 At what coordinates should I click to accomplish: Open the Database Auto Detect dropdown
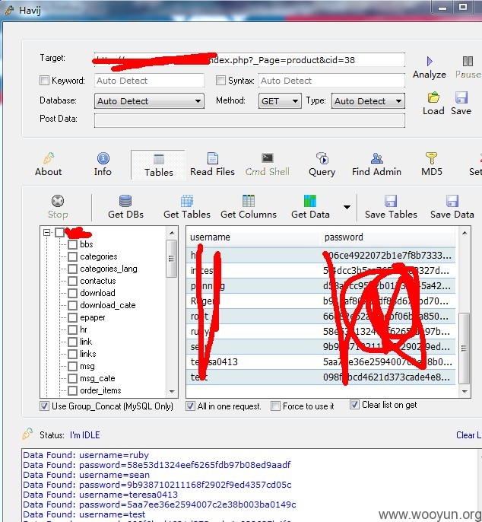click(149, 101)
